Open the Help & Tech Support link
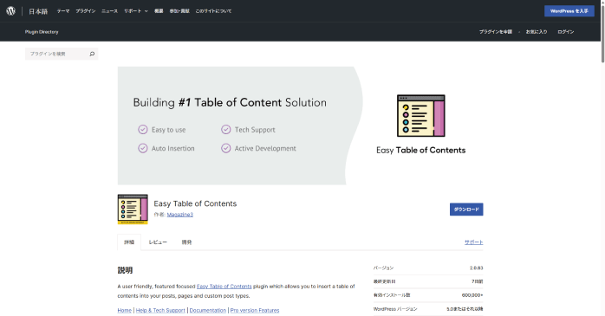Viewport: 605px width, 316px height. [160, 310]
